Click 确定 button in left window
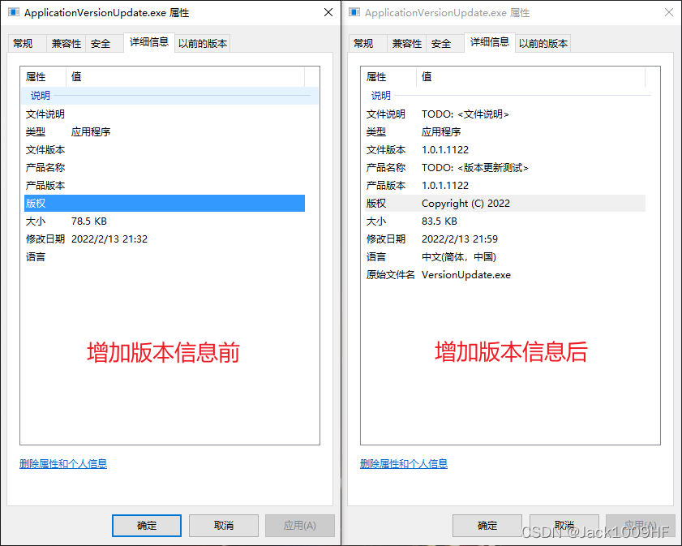Screen dimensions: 682x546 [x=147, y=526]
